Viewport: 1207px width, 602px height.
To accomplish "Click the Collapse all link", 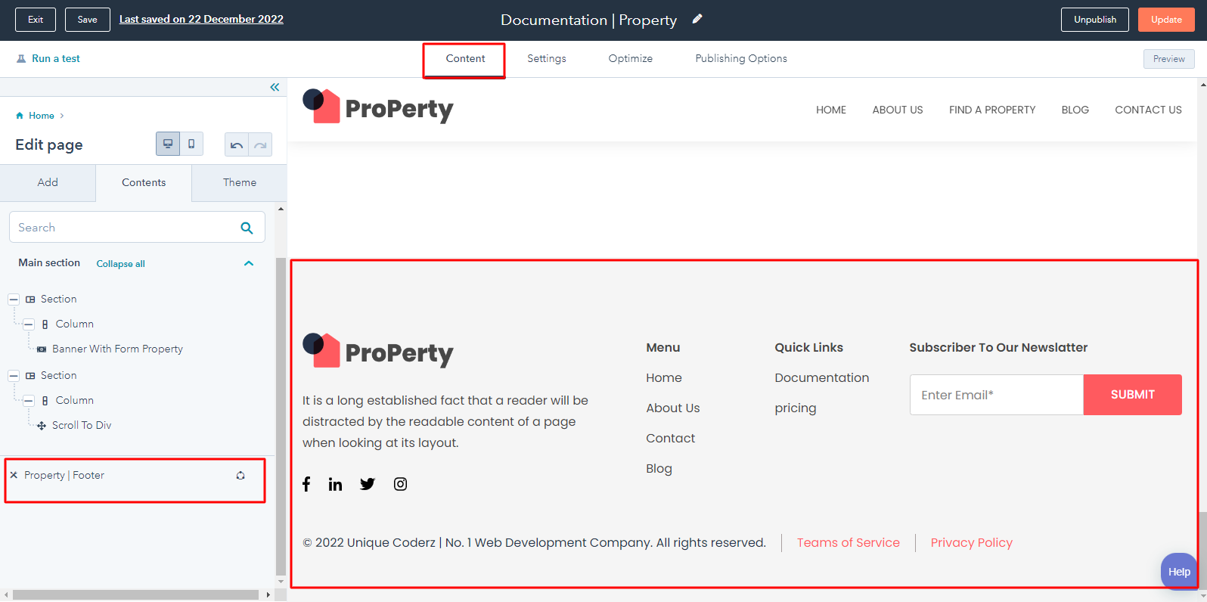I will [120, 264].
